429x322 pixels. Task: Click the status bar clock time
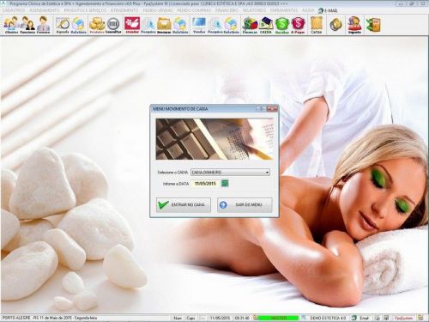[242, 318]
